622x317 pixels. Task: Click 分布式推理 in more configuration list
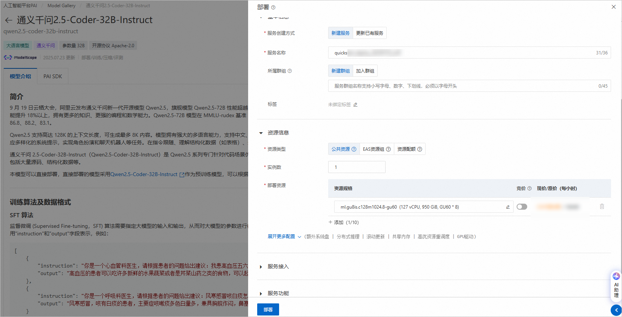pos(348,237)
